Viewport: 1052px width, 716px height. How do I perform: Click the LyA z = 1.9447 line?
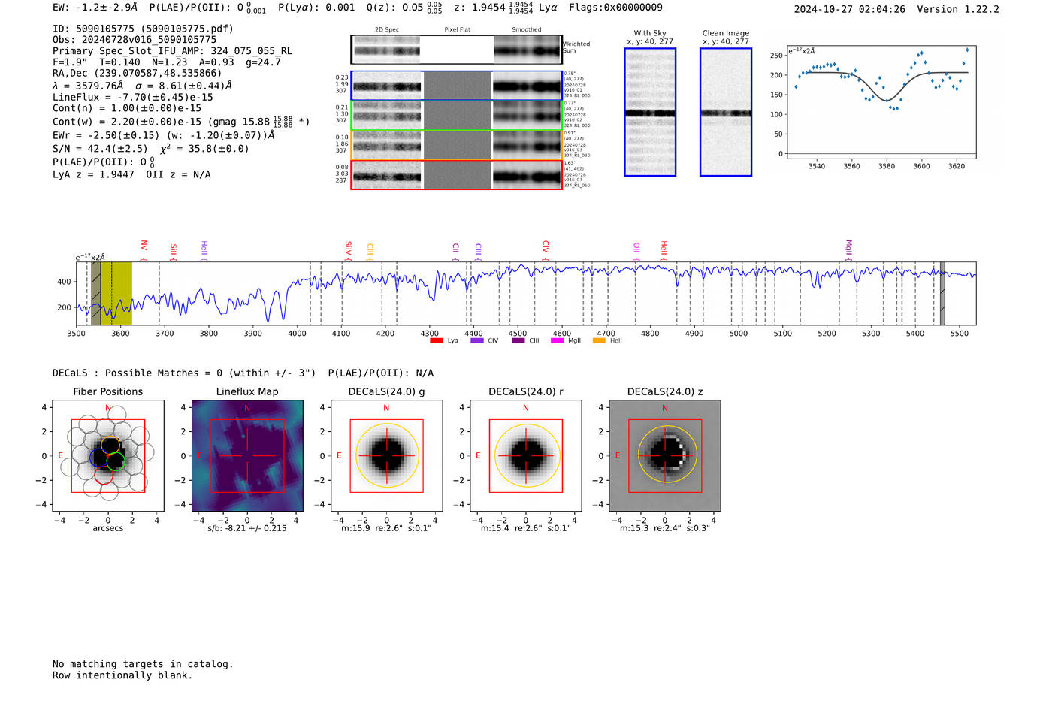(x=131, y=174)
